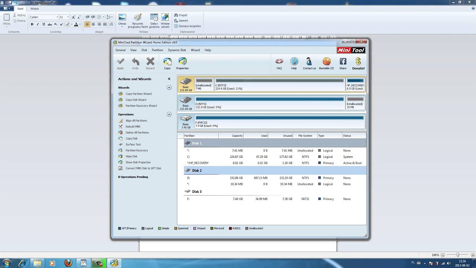Open the line spacing dropdown in WordPad

click(x=110, y=17)
